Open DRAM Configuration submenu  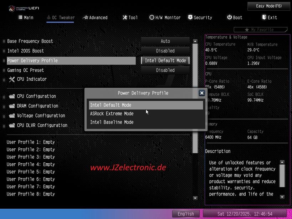click(x=37, y=106)
